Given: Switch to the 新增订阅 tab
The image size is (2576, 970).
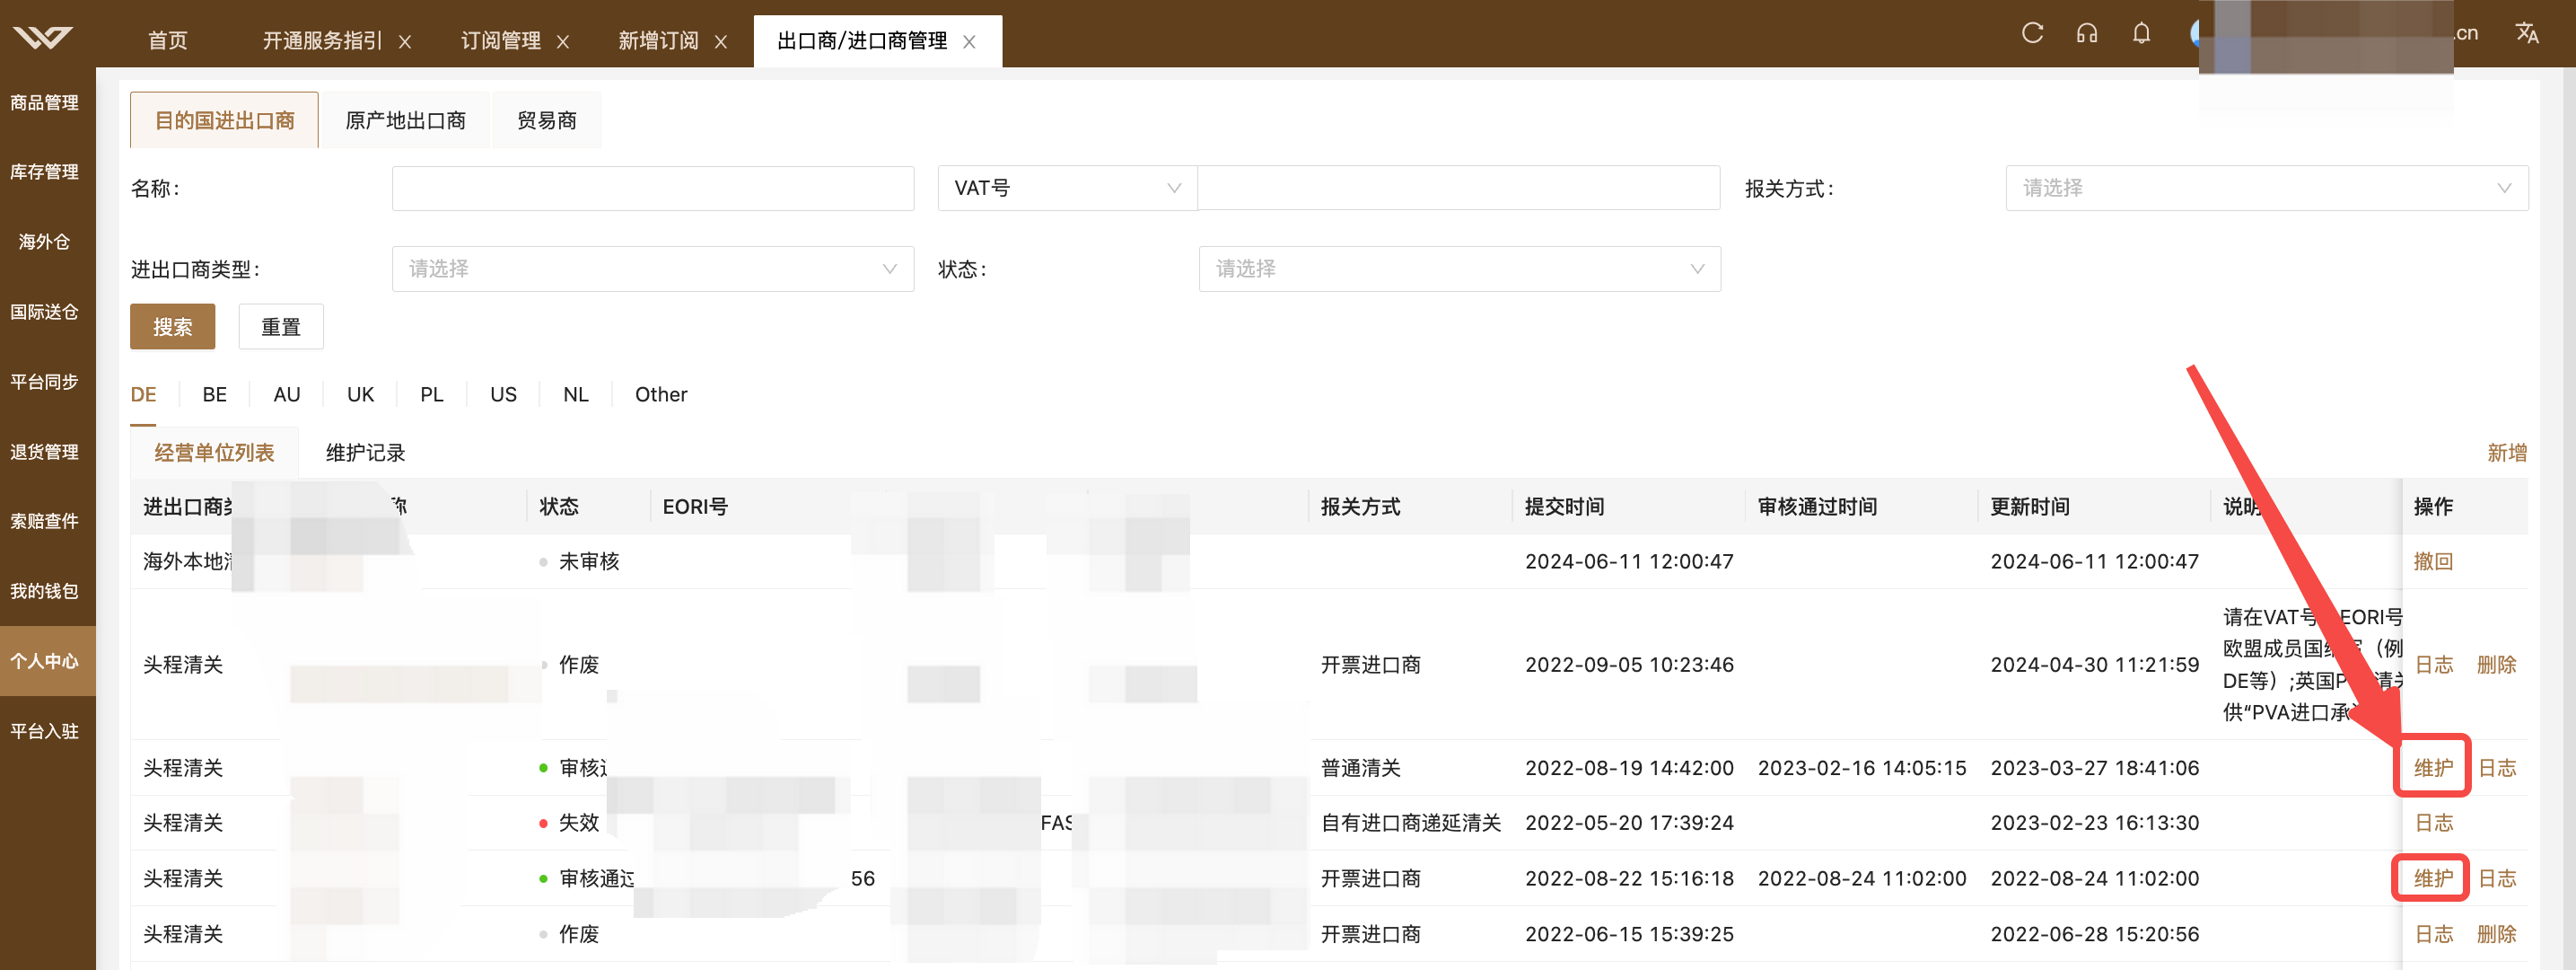Looking at the screenshot, I should tap(658, 40).
